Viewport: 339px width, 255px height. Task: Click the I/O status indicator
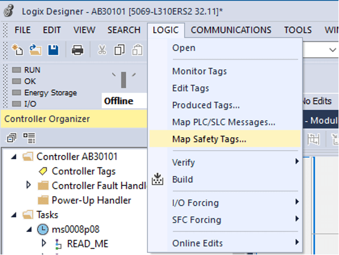coord(17,104)
